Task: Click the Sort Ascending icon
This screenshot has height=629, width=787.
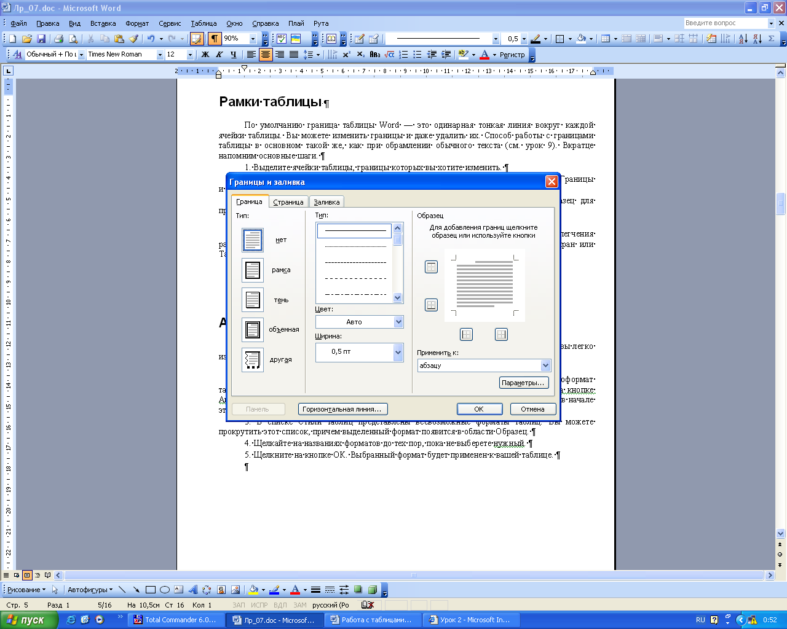Action: pos(743,39)
